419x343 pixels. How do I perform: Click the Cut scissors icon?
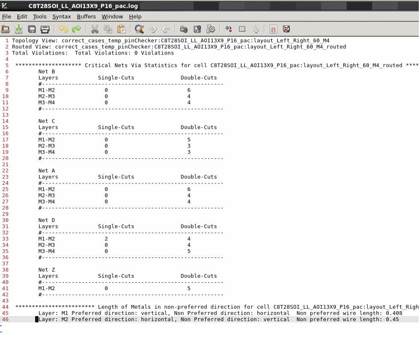point(95,29)
